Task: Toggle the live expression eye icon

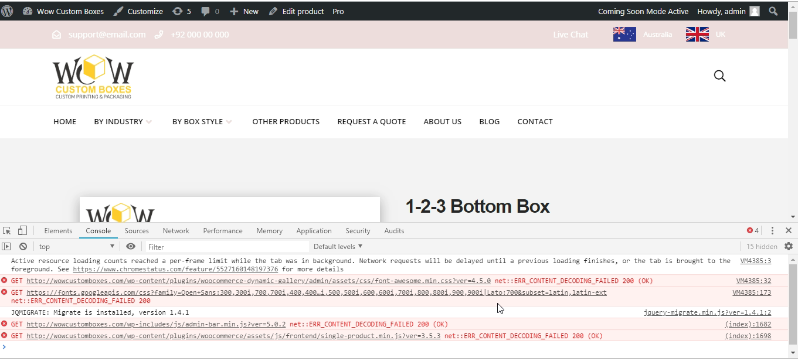Action: pyautogui.click(x=131, y=247)
